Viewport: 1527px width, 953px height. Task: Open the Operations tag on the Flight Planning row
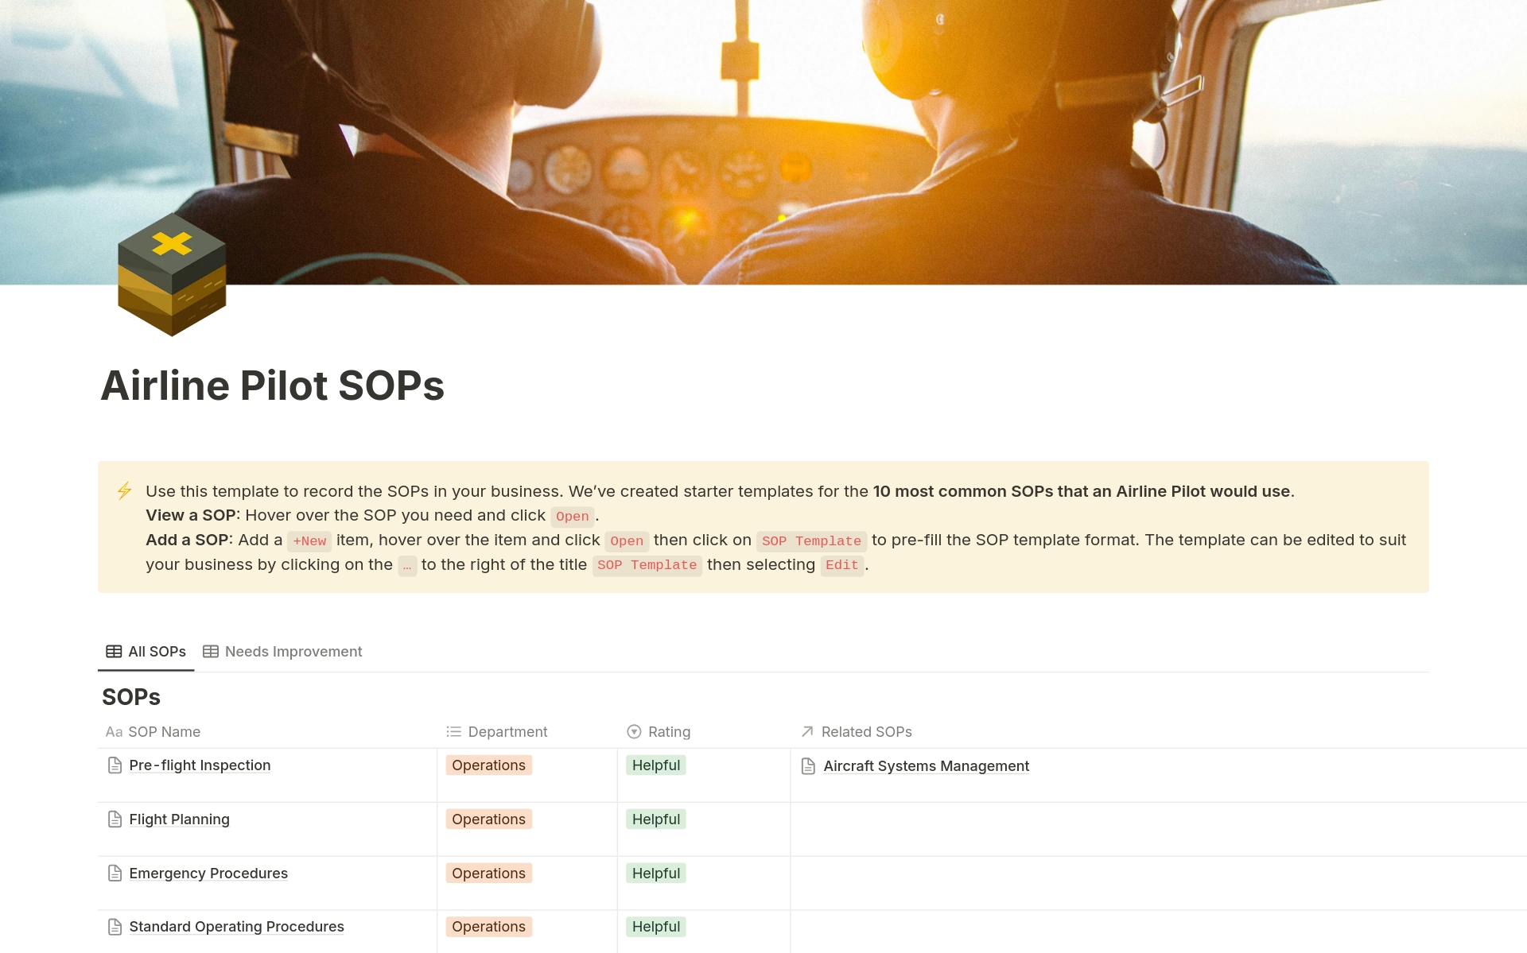[488, 819]
